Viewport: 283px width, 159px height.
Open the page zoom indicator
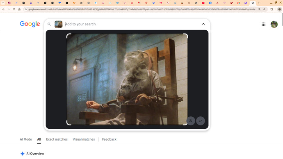click(x=259, y=9)
